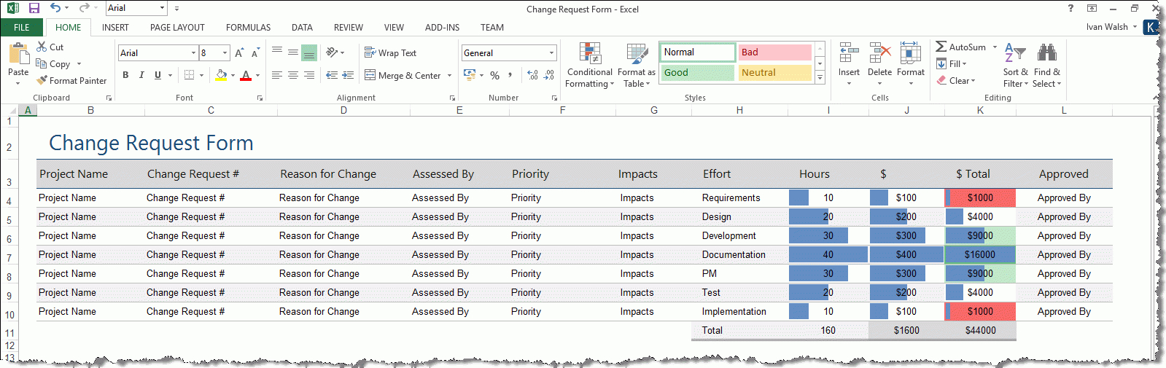The width and height of the screenshot is (1166, 368).
Task: Open the font name dropdown
Action: (193, 53)
